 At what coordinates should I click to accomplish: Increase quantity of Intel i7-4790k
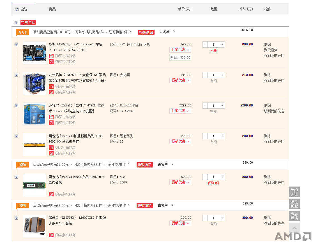pos(222,105)
